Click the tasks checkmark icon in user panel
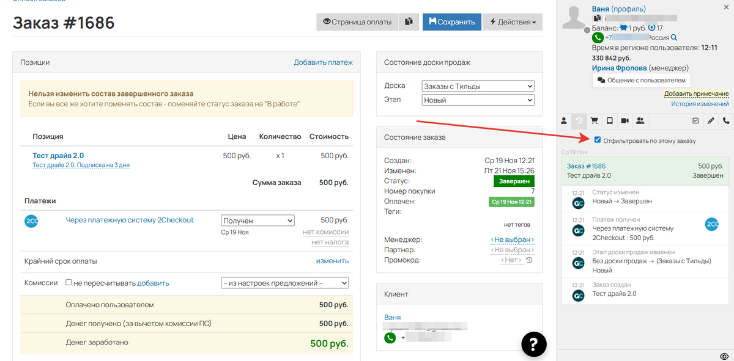Image resolution: width=734 pixels, height=361 pixels. pyautogui.click(x=695, y=121)
